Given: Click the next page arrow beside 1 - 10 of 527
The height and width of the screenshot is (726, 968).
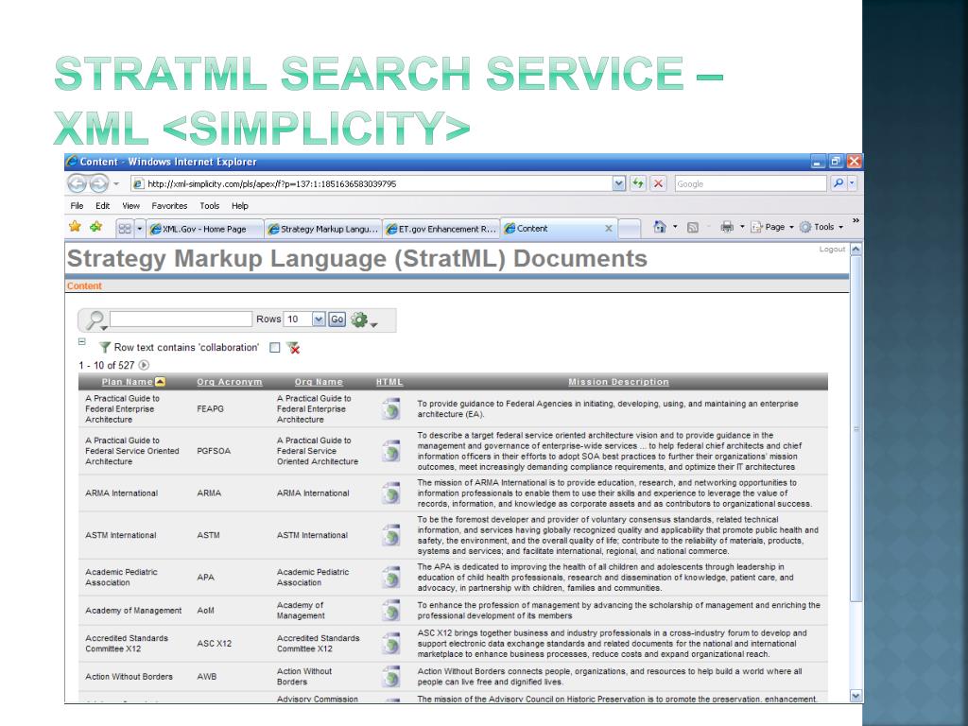Looking at the screenshot, I should [x=145, y=365].
